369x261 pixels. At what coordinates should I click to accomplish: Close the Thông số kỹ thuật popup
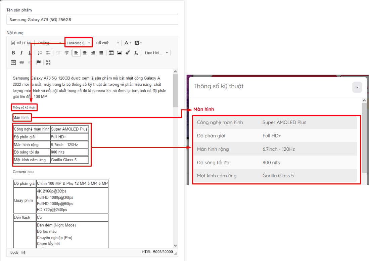(x=357, y=87)
